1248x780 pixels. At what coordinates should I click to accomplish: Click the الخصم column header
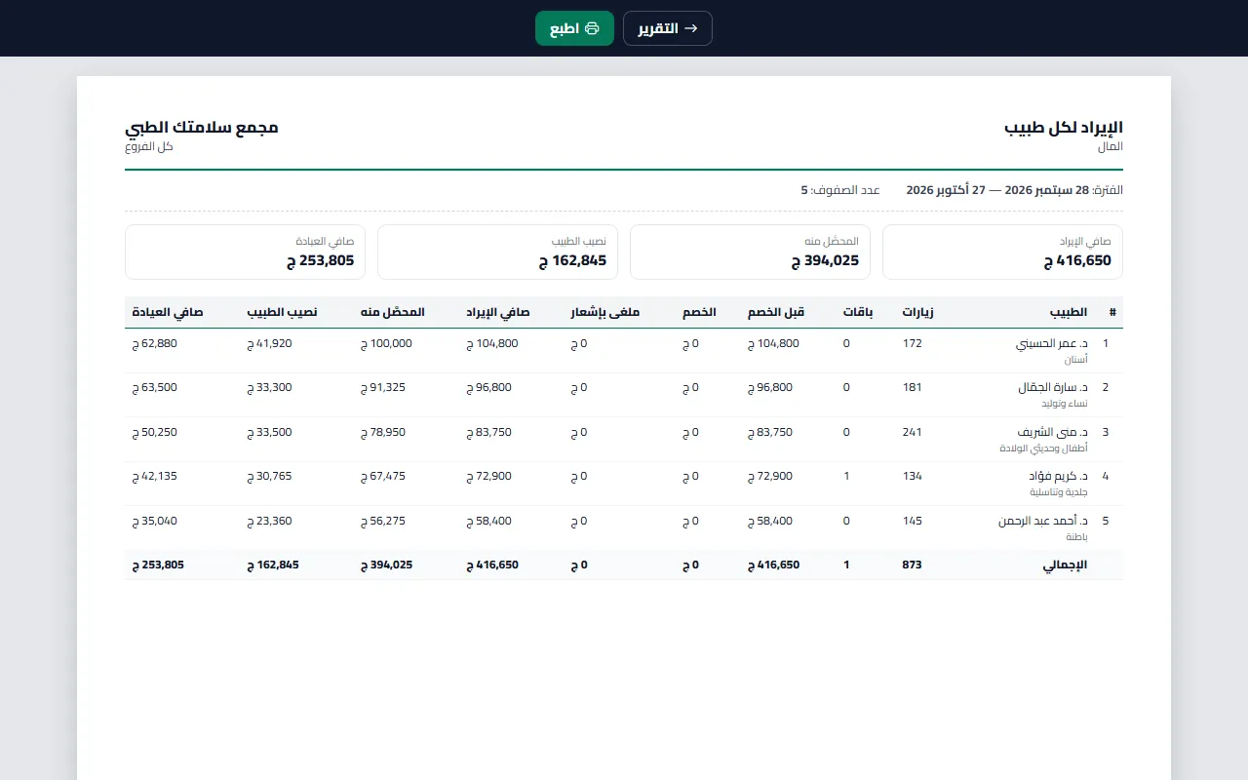(x=698, y=312)
